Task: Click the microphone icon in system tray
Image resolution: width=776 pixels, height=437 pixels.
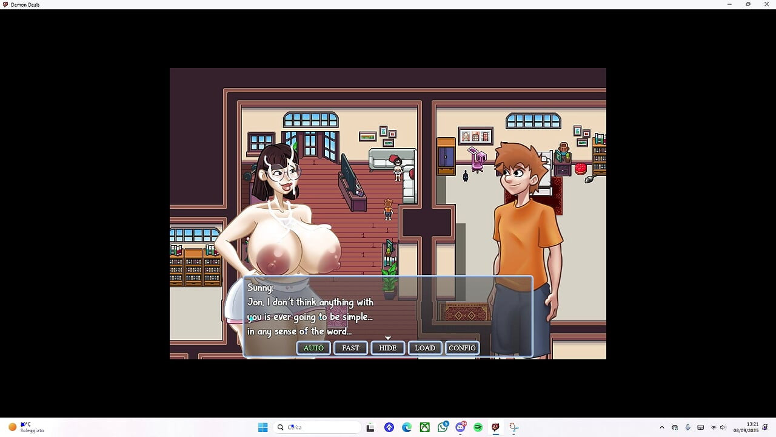Action: [x=687, y=427]
